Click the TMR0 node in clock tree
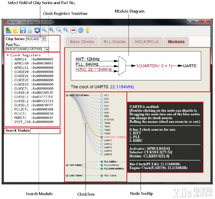This screenshot has height=199, width=215. 102,123
